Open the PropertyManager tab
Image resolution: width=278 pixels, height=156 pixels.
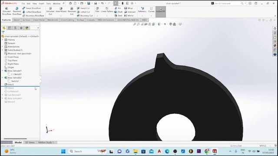point(10,28)
